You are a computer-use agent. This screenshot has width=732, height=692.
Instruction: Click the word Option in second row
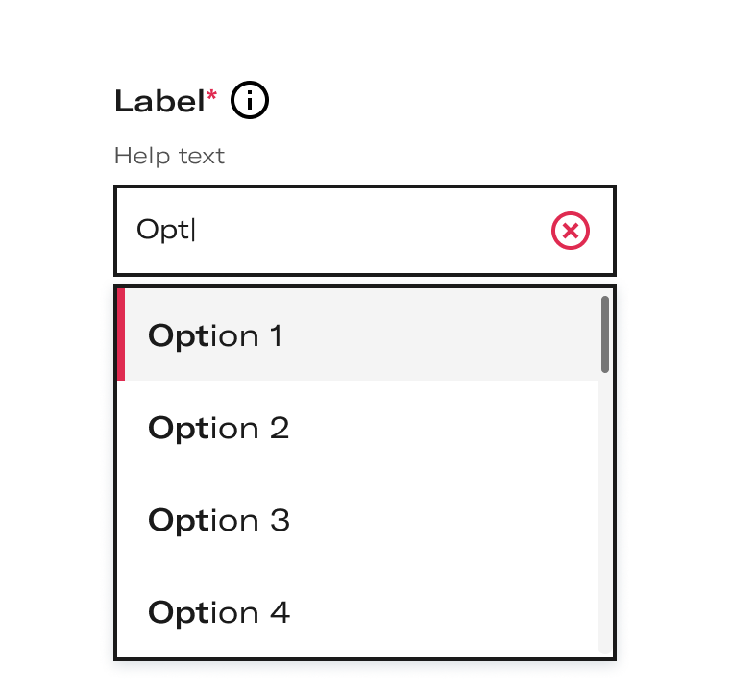(x=203, y=429)
